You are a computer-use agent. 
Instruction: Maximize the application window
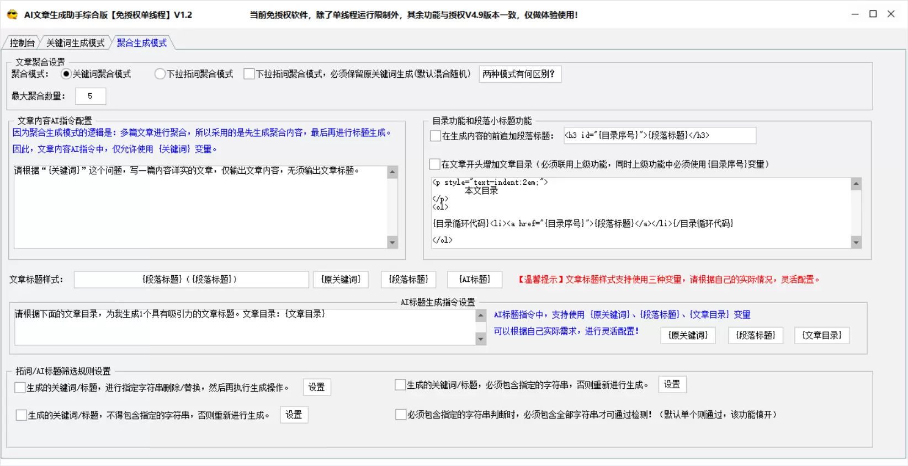click(873, 14)
